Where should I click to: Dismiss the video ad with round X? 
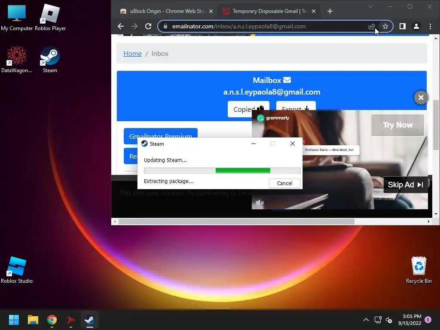point(421,98)
